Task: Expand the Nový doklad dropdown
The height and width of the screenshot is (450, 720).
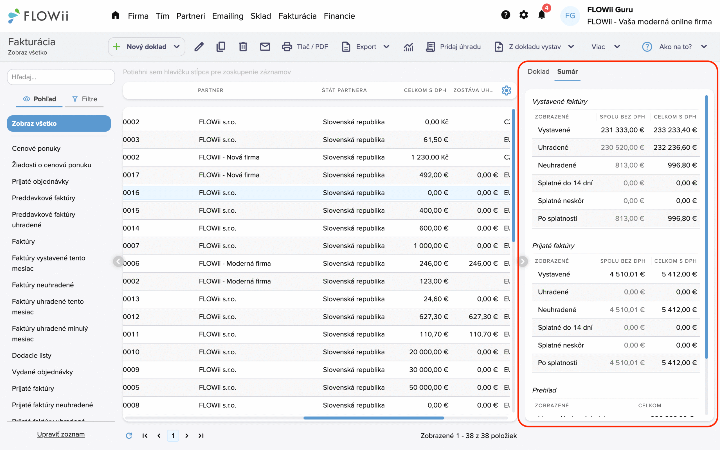Action: click(177, 47)
